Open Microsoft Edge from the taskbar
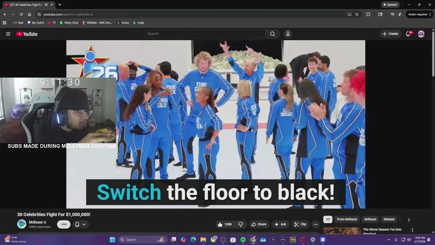 coord(193,240)
